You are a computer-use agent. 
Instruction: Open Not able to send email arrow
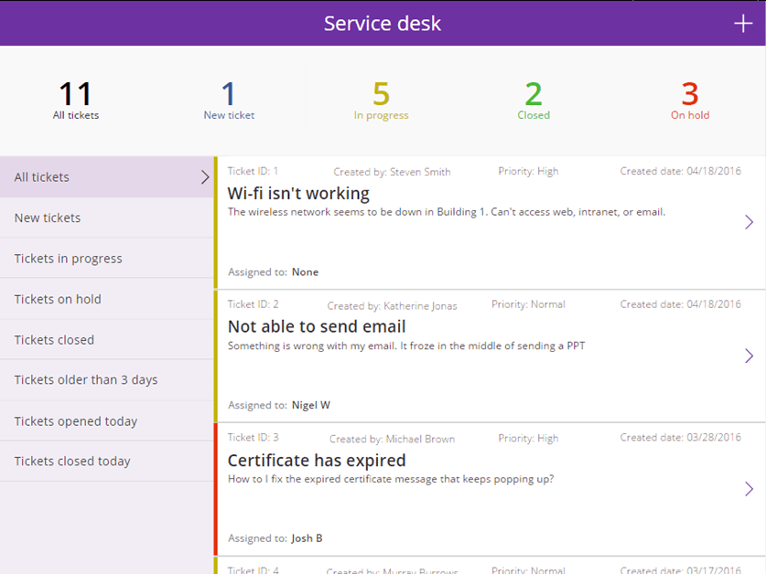tap(749, 356)
